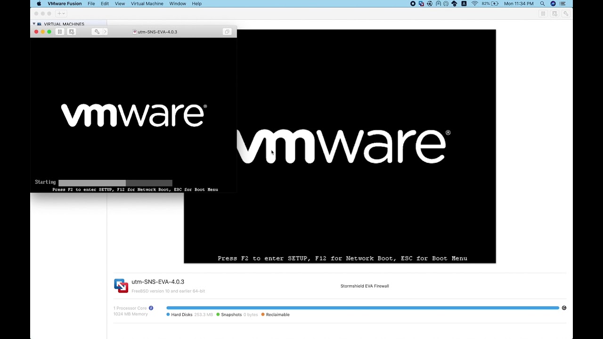Screen dimensions: 603x339
Task: Open Spotlight search magnifier
Action: click(543, 4)
